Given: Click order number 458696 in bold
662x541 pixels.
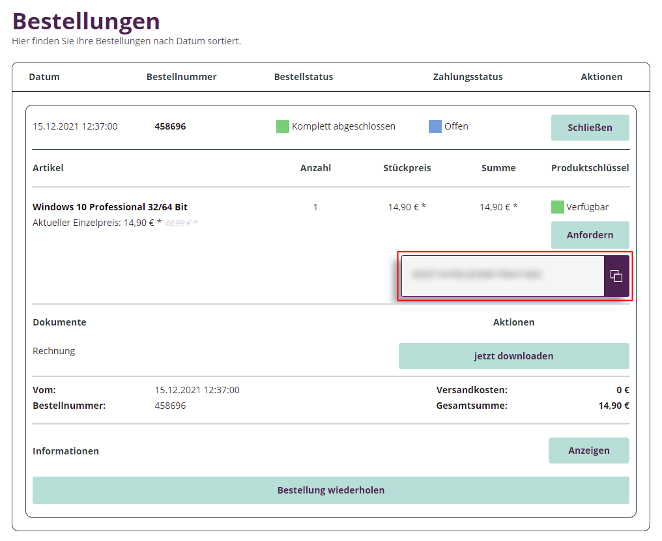Looking at the screenshot, I should (170, 126).
